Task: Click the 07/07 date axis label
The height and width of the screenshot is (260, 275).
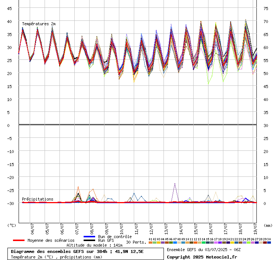Action: coord(77,229)
